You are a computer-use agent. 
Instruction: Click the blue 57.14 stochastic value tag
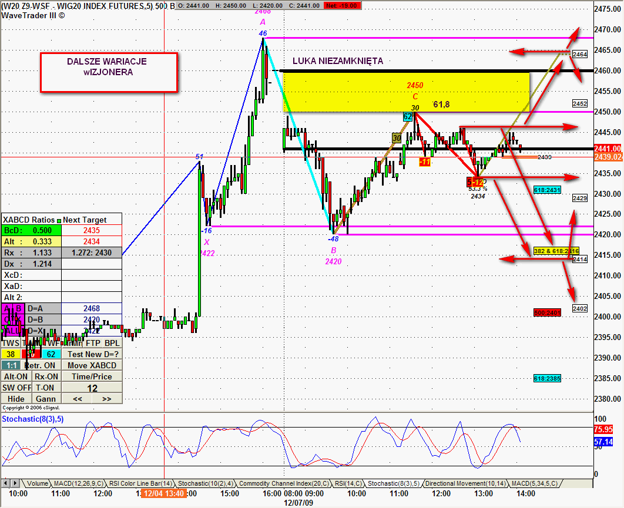pos(603,442)
